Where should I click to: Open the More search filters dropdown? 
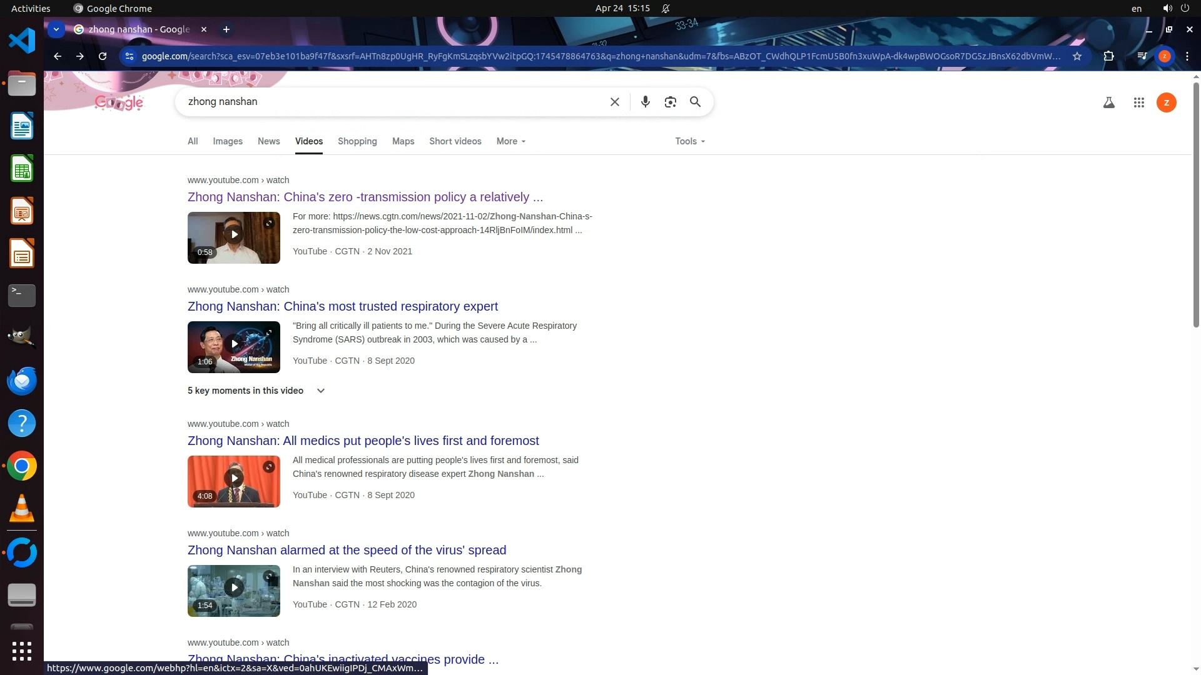click(510, 141)
